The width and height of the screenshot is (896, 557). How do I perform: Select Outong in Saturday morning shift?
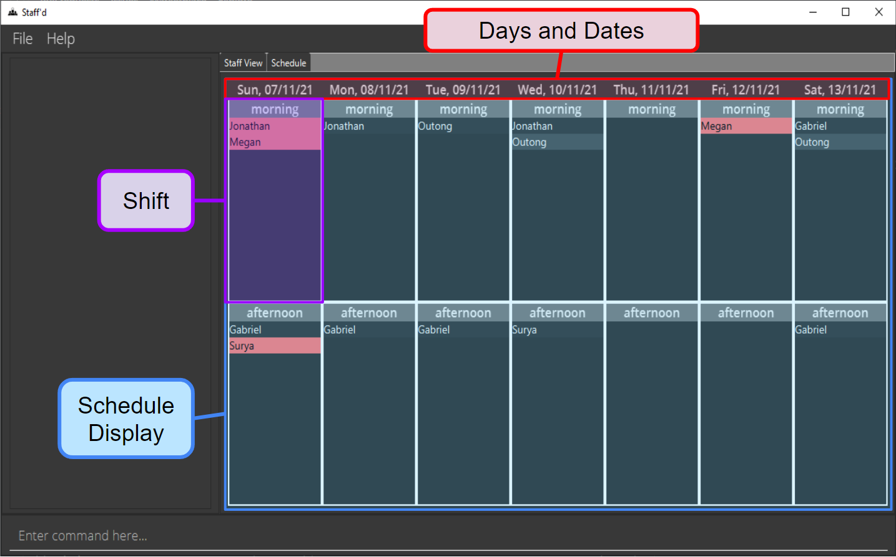click(x=840, y=142)
